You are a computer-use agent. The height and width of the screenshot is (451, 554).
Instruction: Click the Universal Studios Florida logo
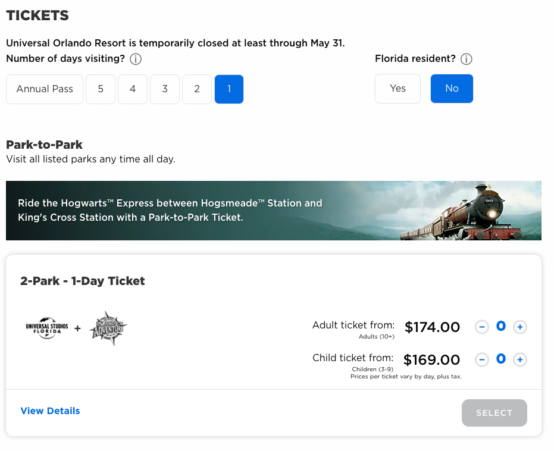point(47,328)
